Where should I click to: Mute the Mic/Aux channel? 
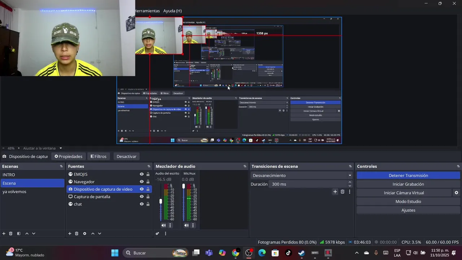pos(186,225)
